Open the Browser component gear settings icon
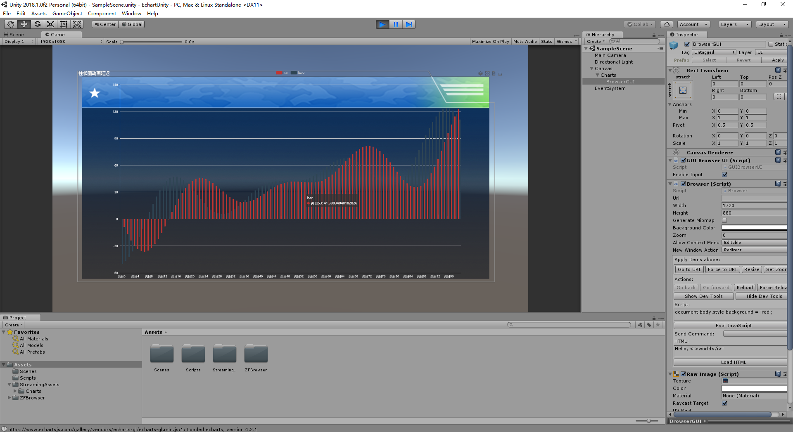 click(784, 184)
